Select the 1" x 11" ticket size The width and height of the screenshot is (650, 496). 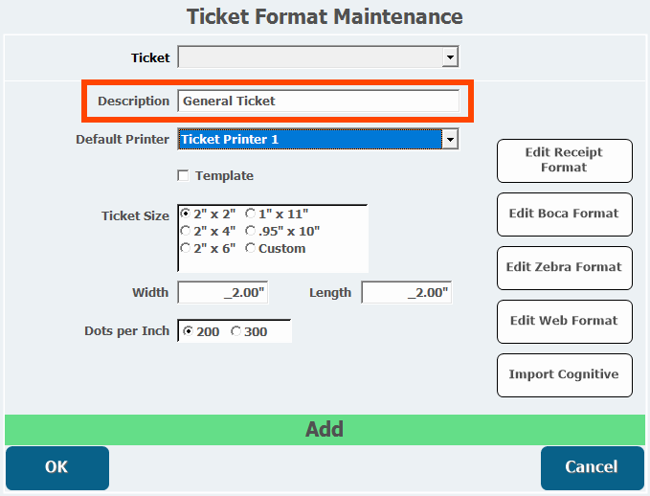pyautogui.click(x=251, y=214)
